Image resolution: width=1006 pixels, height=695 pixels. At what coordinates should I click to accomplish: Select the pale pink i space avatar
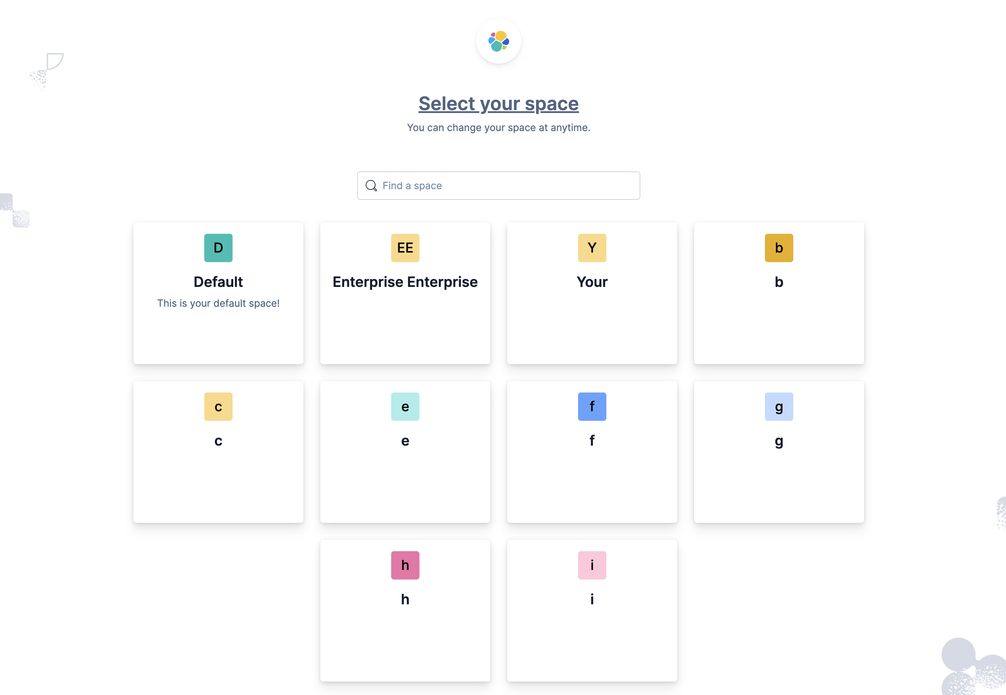[x=592, y=565]
